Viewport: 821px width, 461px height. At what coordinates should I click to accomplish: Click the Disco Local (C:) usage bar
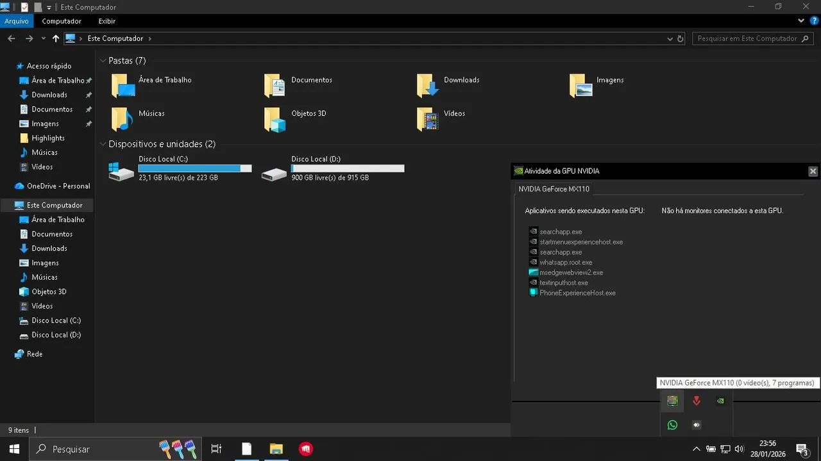pos(195,168)
